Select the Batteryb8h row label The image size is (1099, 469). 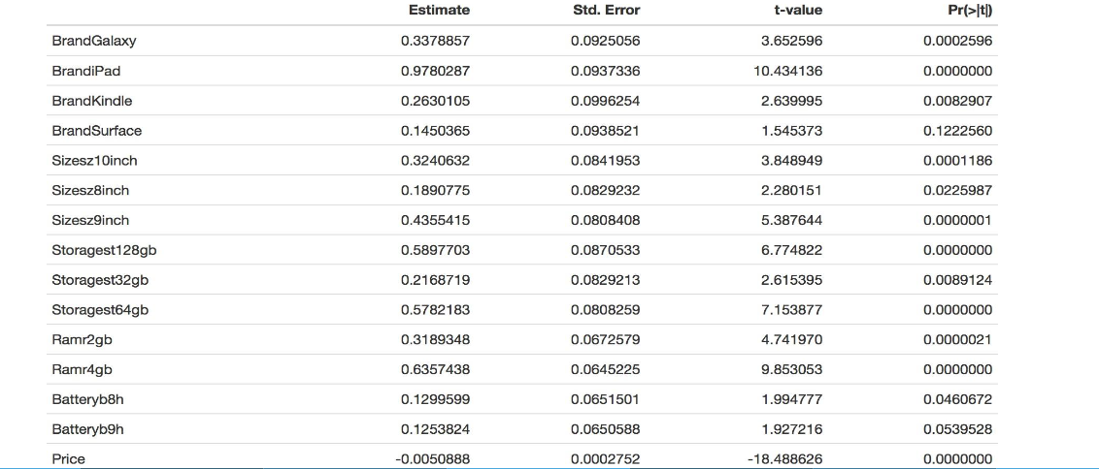point(83,399)
